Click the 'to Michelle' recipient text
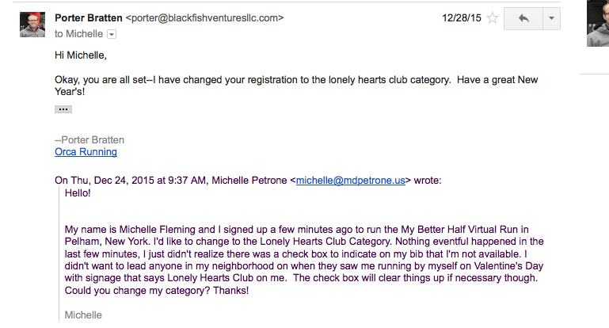Viewport: 609px width, 328px height. 79,34
